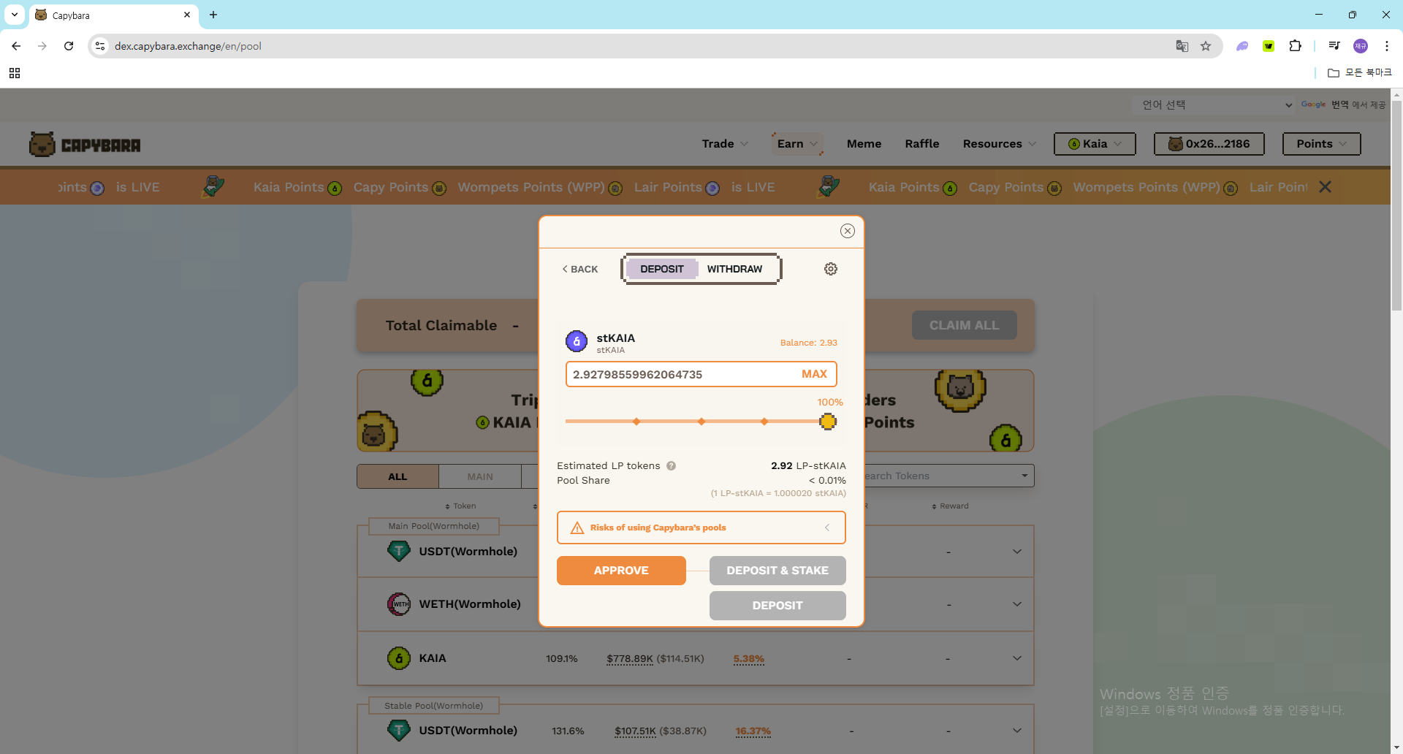Select the MAIN pool filter tab
1403x754 pixels.
(480, 476)
